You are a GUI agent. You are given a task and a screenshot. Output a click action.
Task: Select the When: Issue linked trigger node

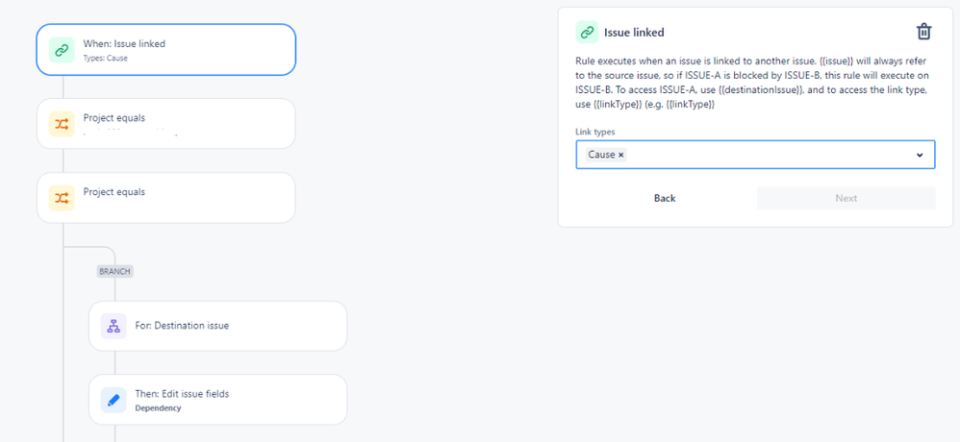(165, 50)
